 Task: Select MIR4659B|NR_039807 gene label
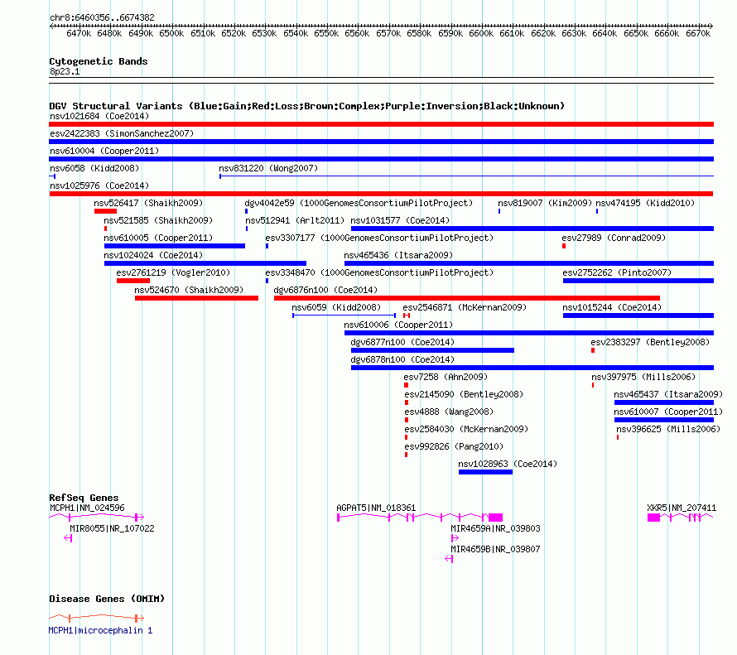[x=495, y=549]
